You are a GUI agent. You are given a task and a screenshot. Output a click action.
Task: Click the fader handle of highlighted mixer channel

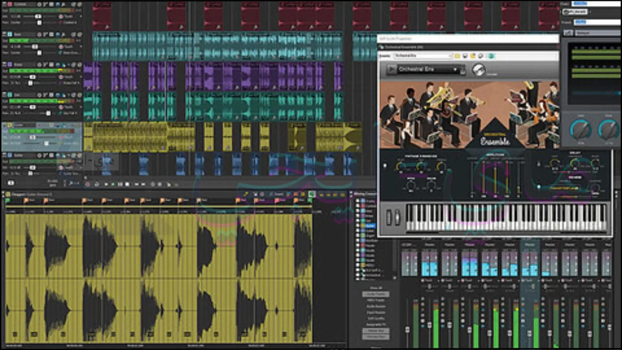pyautogui.click(x=530, y=333)
